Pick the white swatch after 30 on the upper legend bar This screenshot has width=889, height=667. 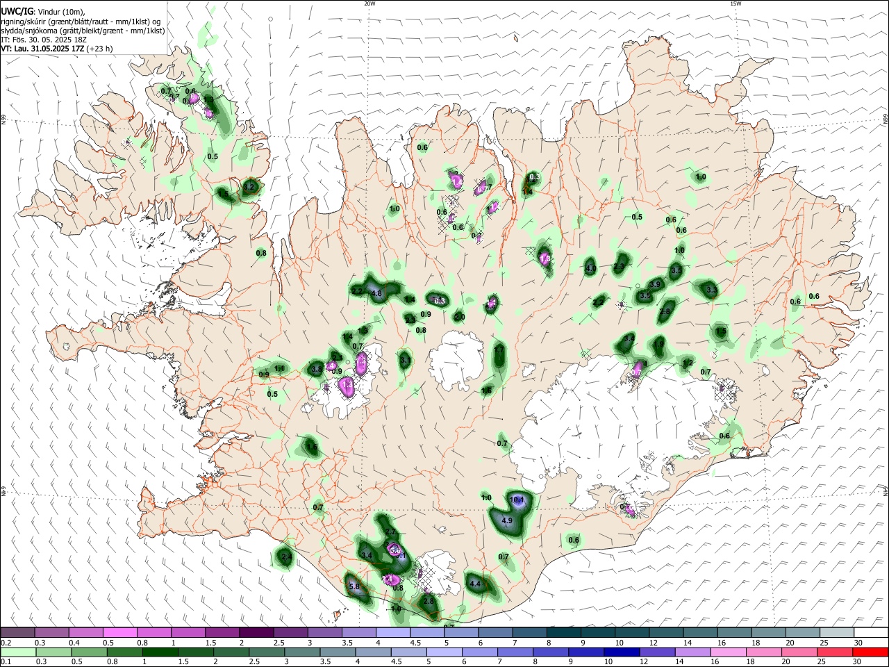871,633
